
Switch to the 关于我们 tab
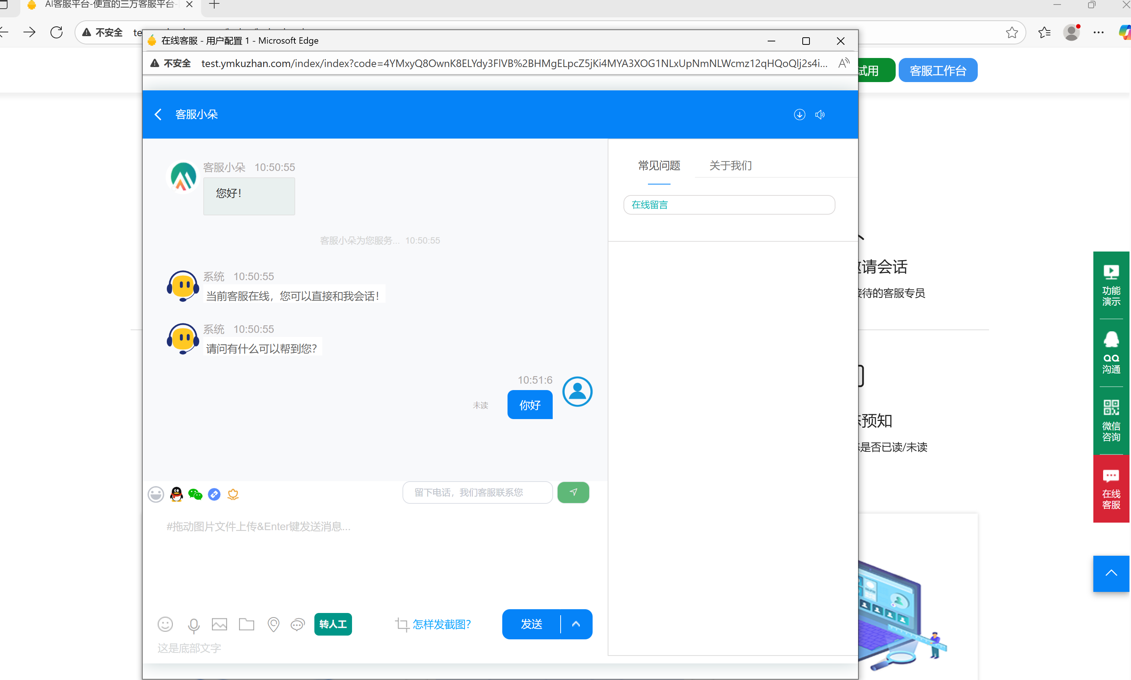click(x=730, y=165)
